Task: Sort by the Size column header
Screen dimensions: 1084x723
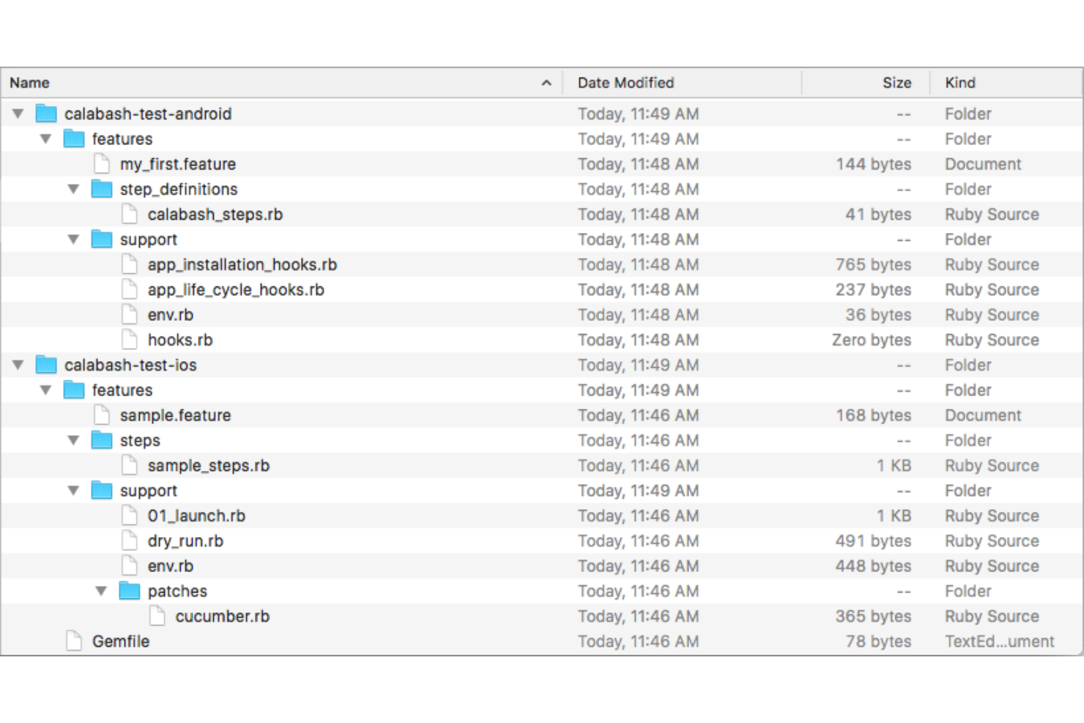Action: 866,83
